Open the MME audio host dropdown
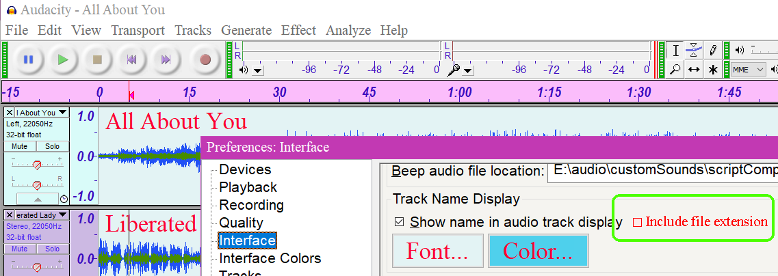 click(x=749, y=70)
